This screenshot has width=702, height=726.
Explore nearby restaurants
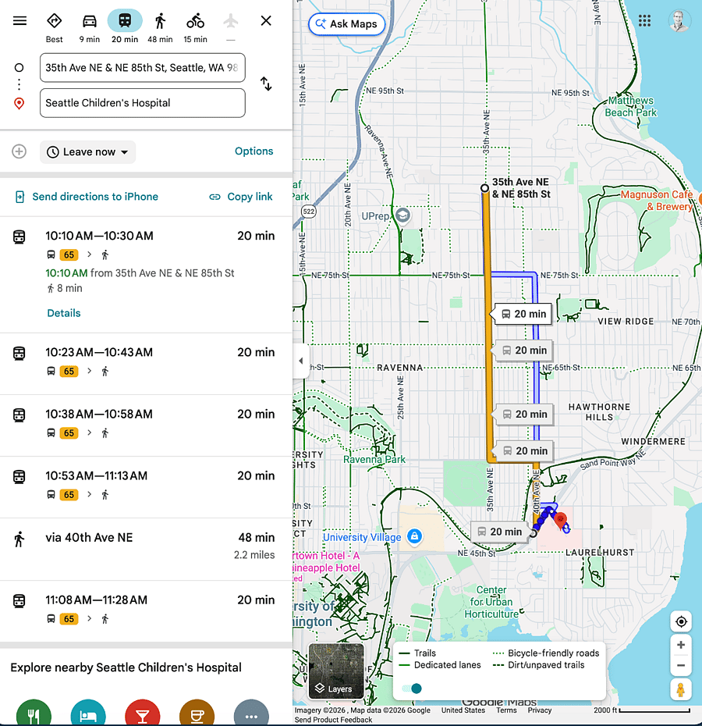pos(34,713)
